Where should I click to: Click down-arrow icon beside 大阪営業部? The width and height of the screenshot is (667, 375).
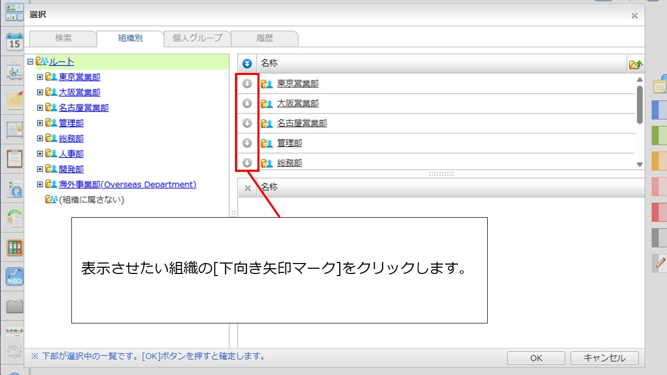pos(248,103)
